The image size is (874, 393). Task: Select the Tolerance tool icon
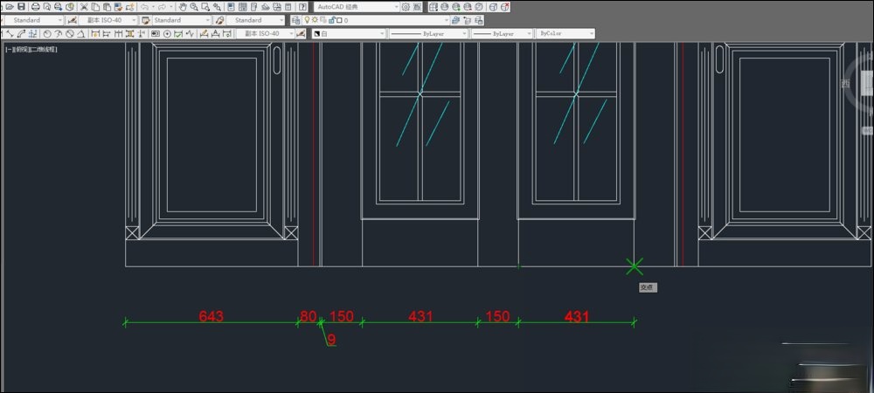[155, 33]
